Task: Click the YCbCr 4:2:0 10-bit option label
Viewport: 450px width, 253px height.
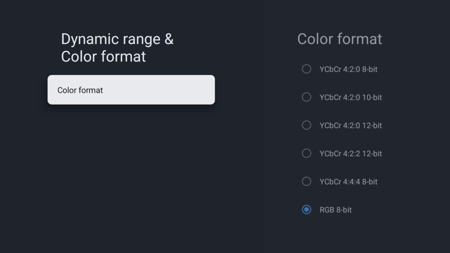Action: [x=348, y=97]
